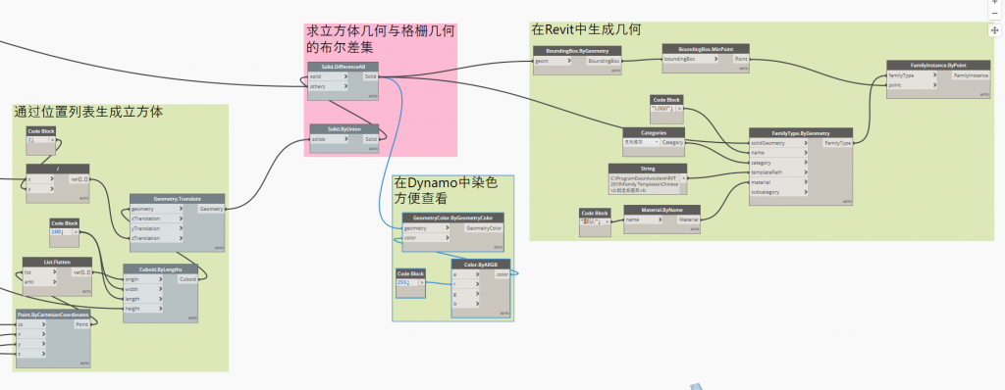1005x390 pixels.
Task: Click the geometry input port of Geometry.Translate
Action: pos(156,209)
